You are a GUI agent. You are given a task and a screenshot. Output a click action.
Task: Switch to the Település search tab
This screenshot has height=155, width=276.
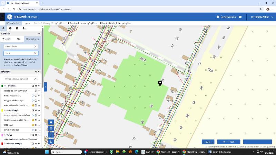click(7, 39)
